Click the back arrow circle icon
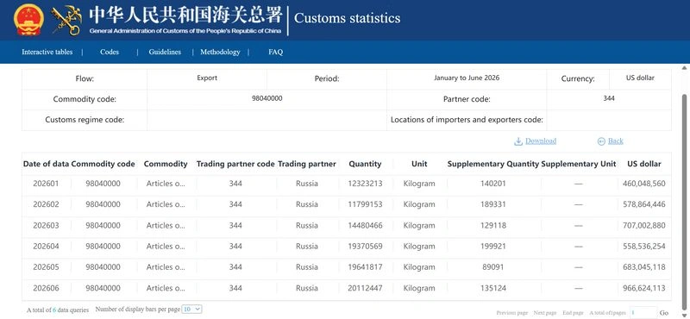Screen dimensions: 690x319 601,141
